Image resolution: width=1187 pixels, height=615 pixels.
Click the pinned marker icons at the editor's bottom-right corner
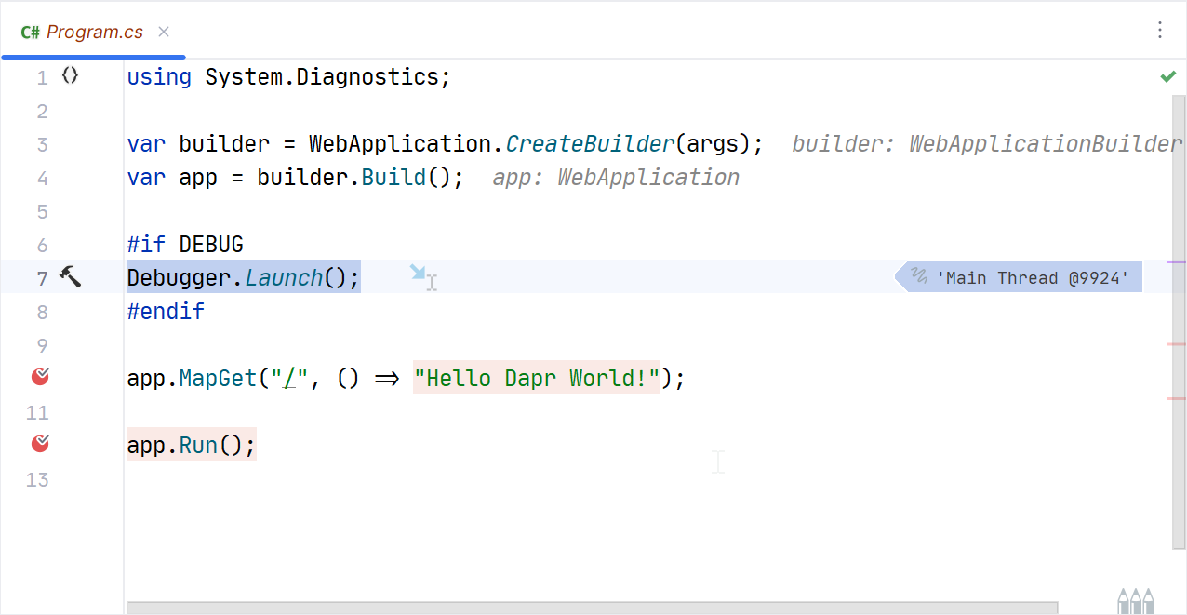[x=1136, y=600]
